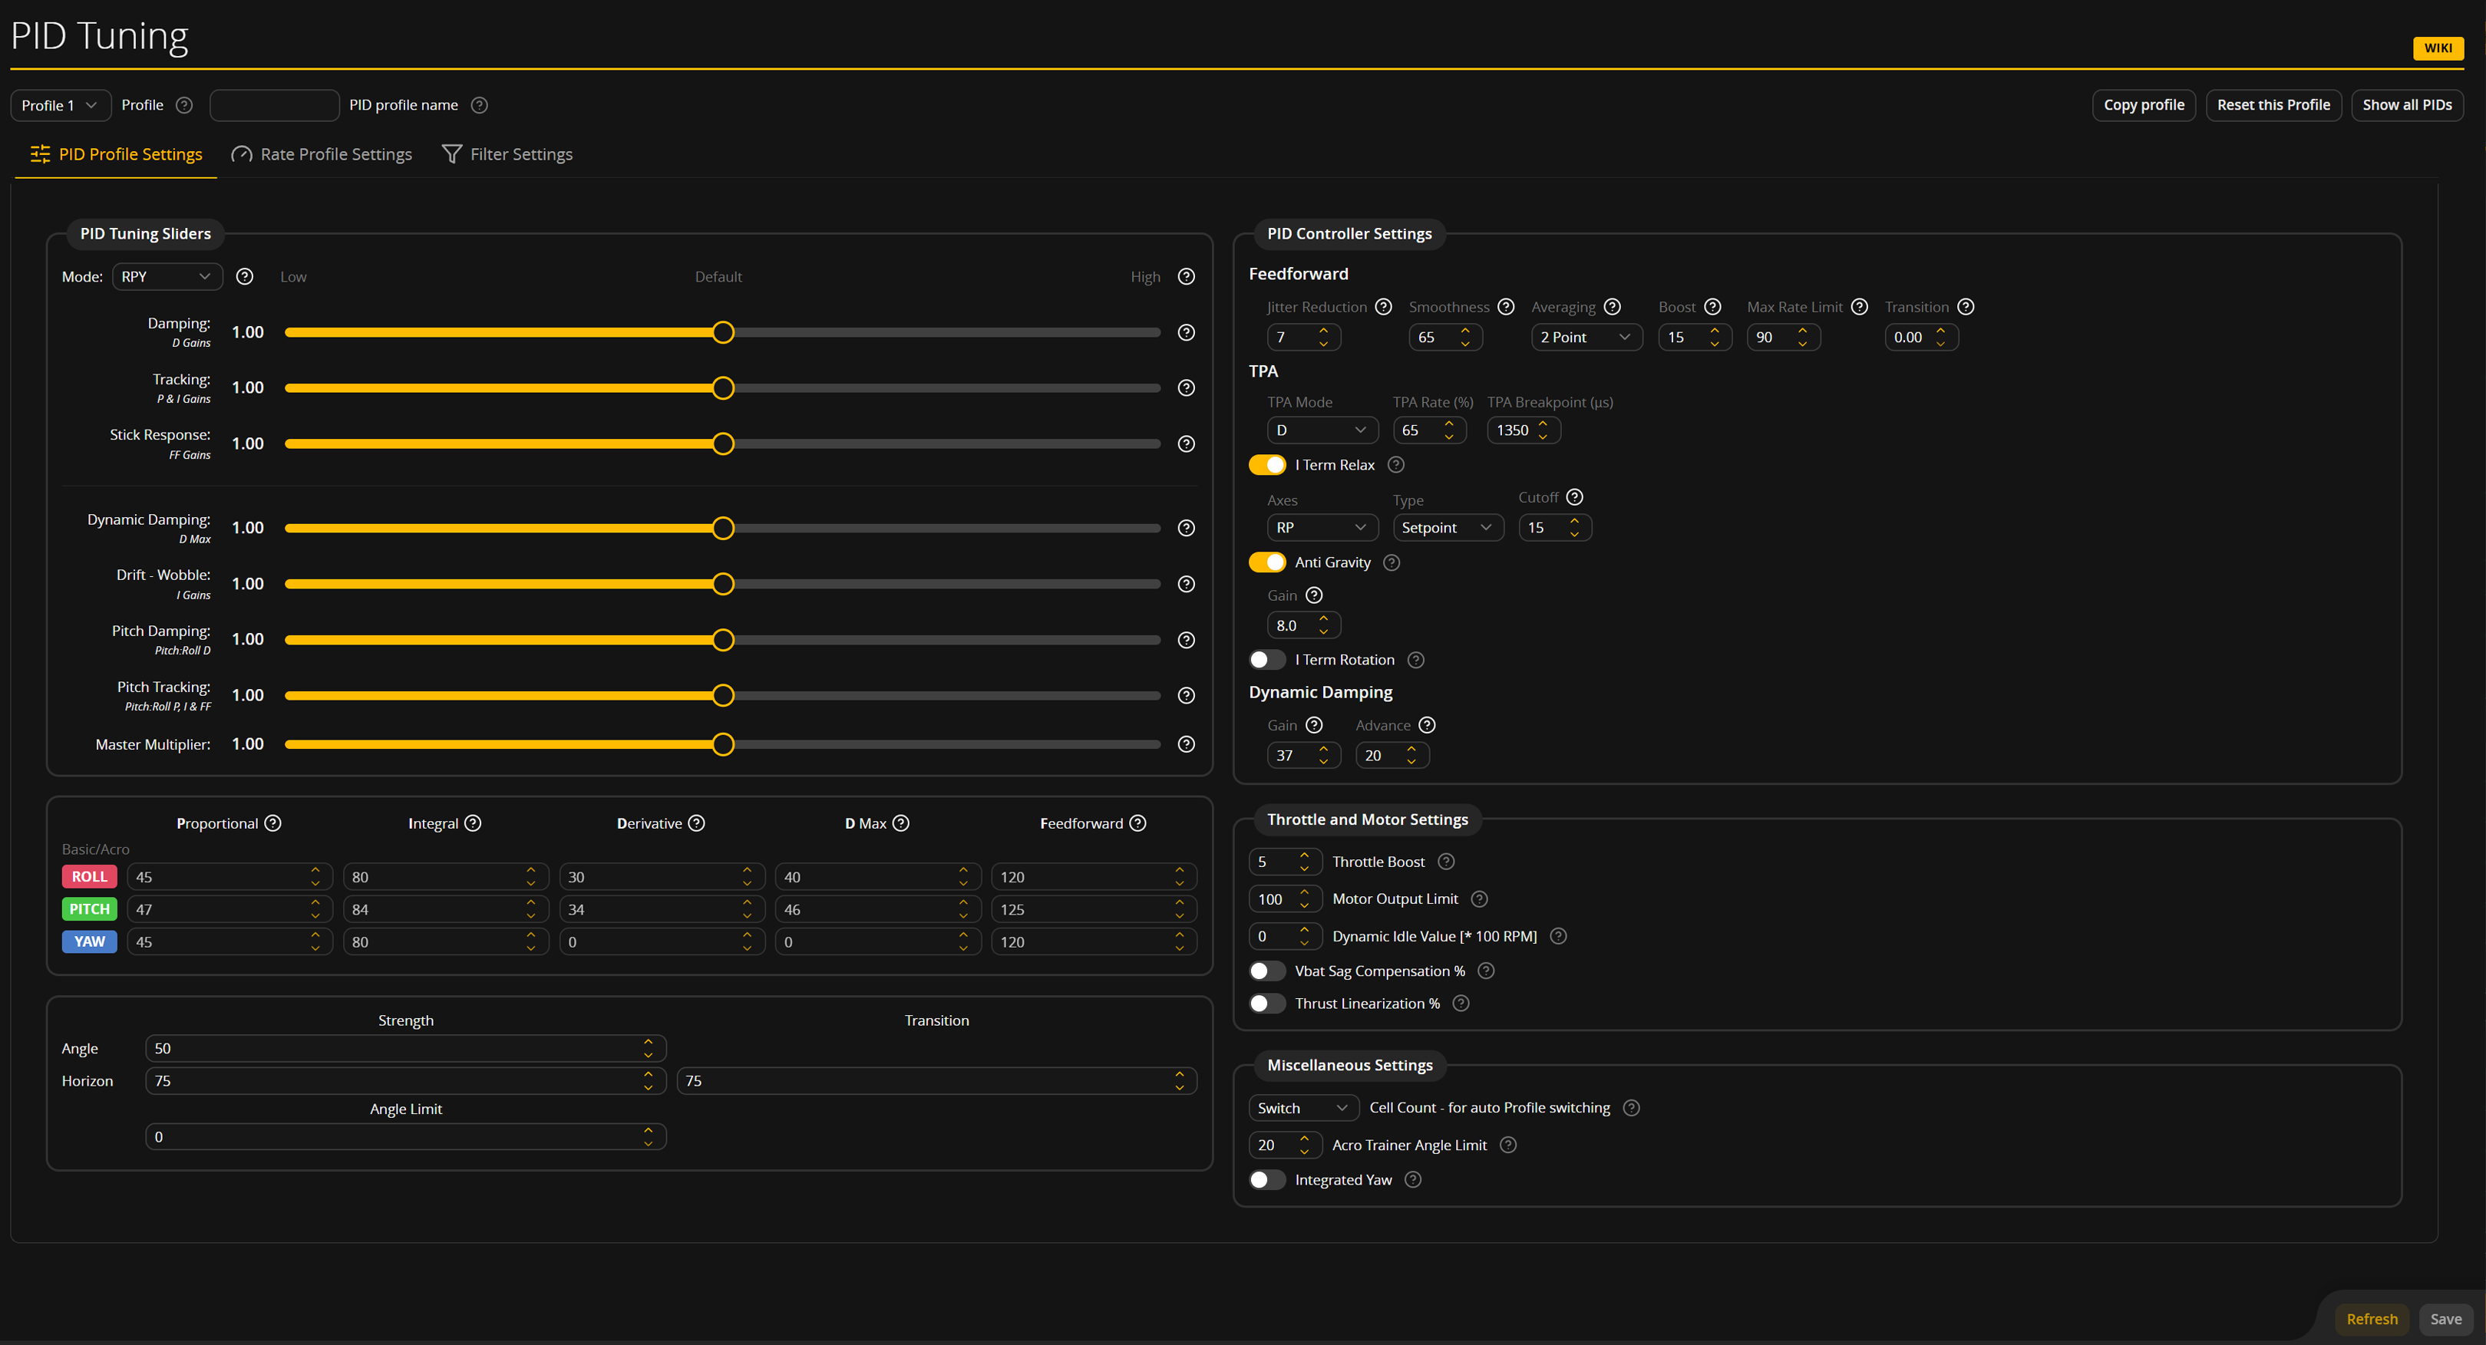Viewport: 2486px width, 1345px height.
Task: Show help for Smoothness setting
Action: click(1506, 307)
